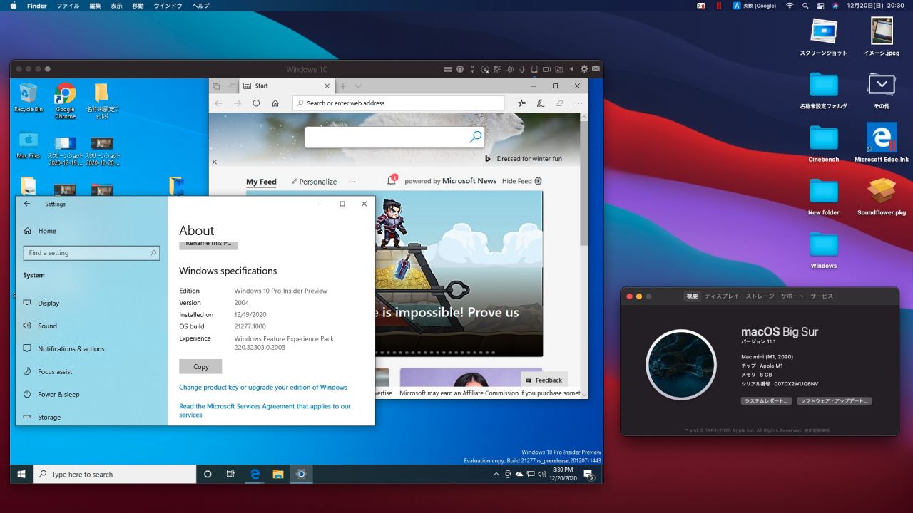Switch to My Feed tab
The width and height of the screenshot is (913, 513).
tap(261, 182)
